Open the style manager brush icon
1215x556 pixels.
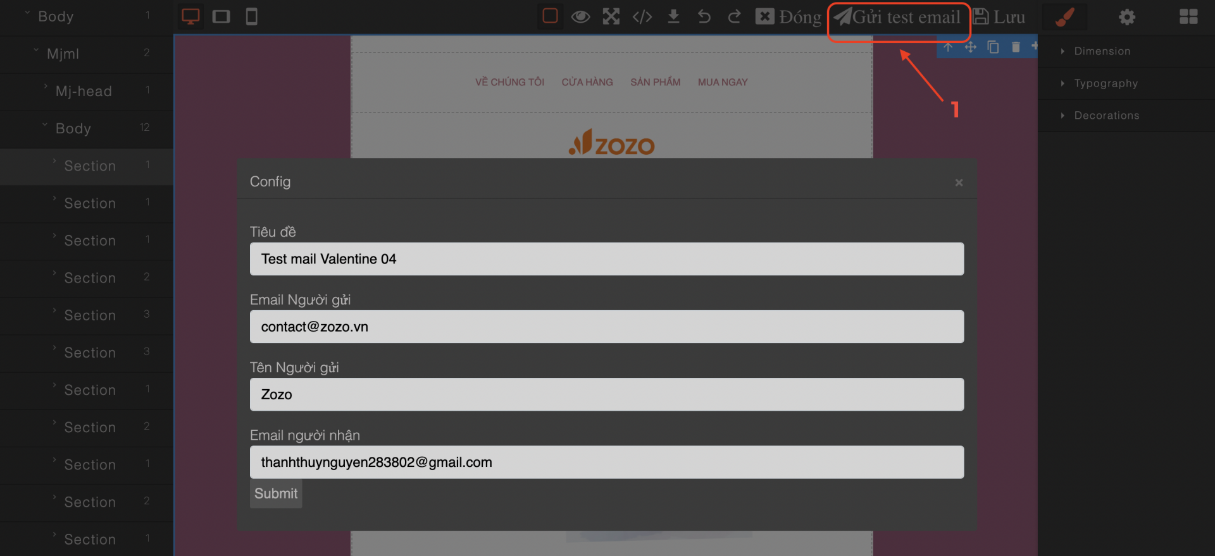pos(1065,16)
